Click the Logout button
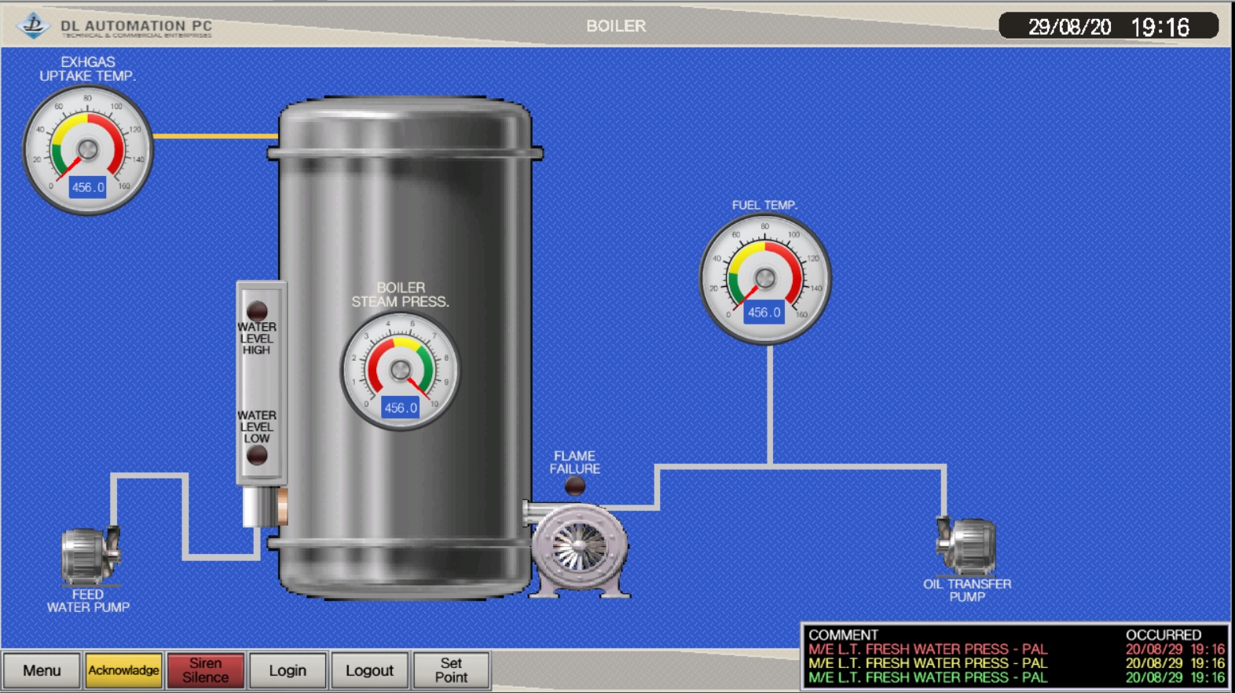The width and height of the screenshot is (1235, 693). click(369, 670)
